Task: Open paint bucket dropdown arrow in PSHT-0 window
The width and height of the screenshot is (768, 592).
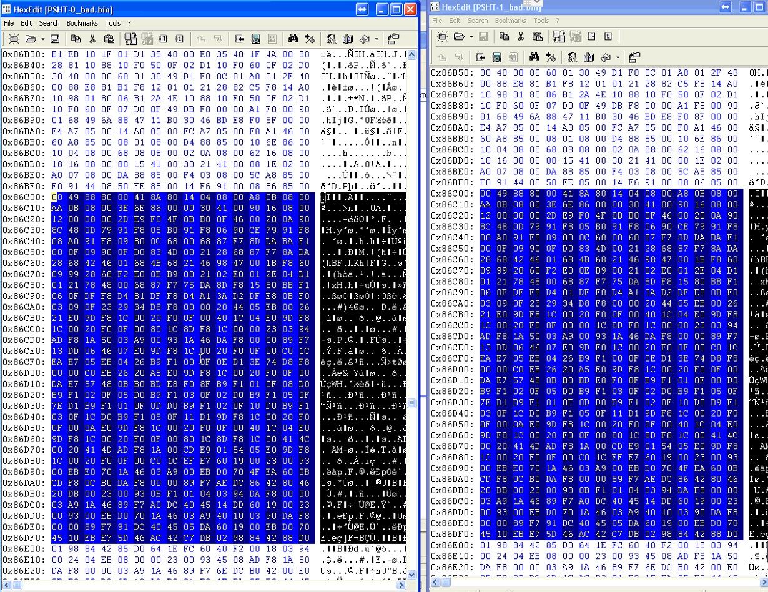Action: coord(377,39)
